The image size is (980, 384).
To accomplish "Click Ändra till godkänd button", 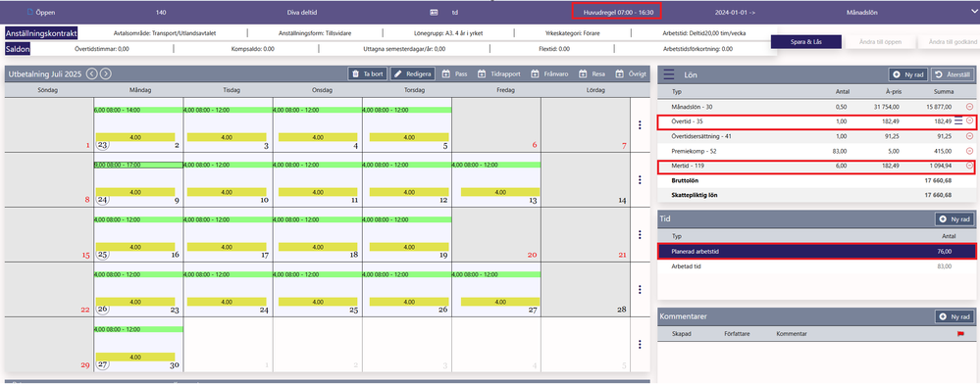I will click(x=949, y=42).
